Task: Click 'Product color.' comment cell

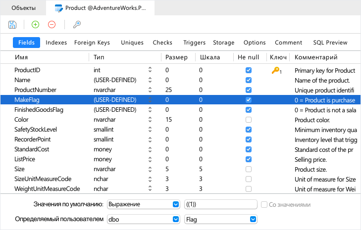Action: 312,120
